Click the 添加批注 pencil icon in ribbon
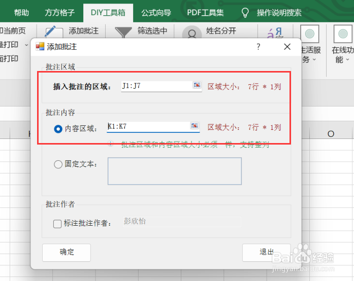 53,32
